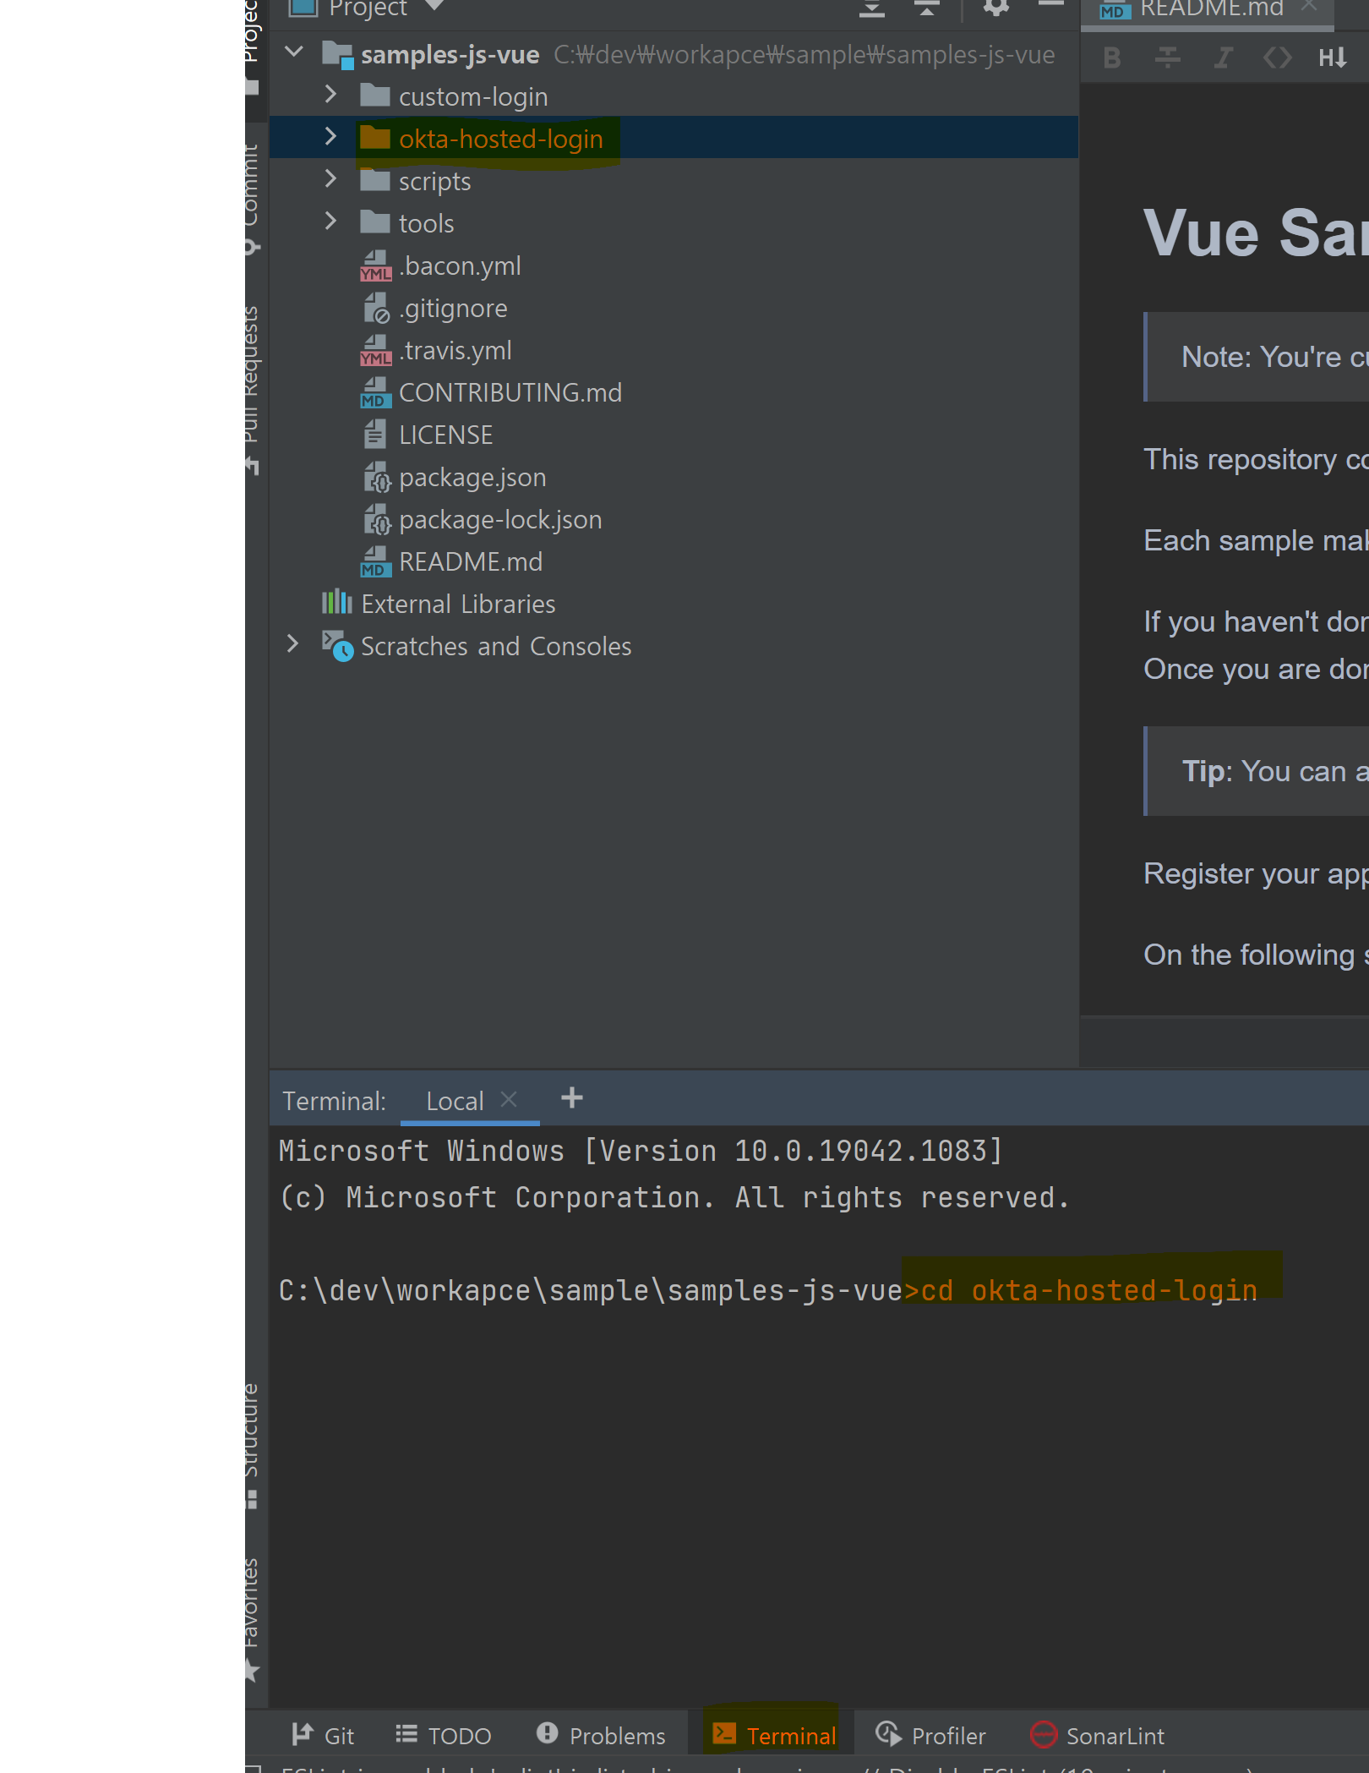Open the Project view dropdown arrow

(x=434, y=7)
